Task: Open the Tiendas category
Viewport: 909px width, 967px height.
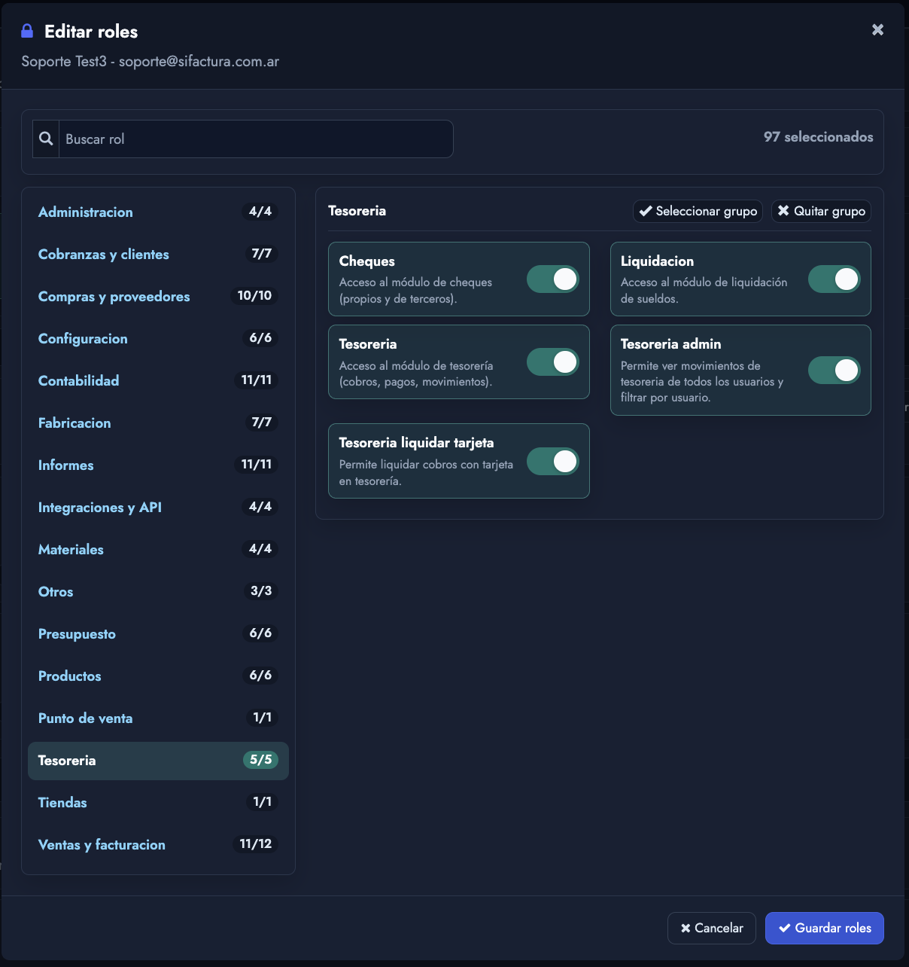Action: (x=158, y=802)
